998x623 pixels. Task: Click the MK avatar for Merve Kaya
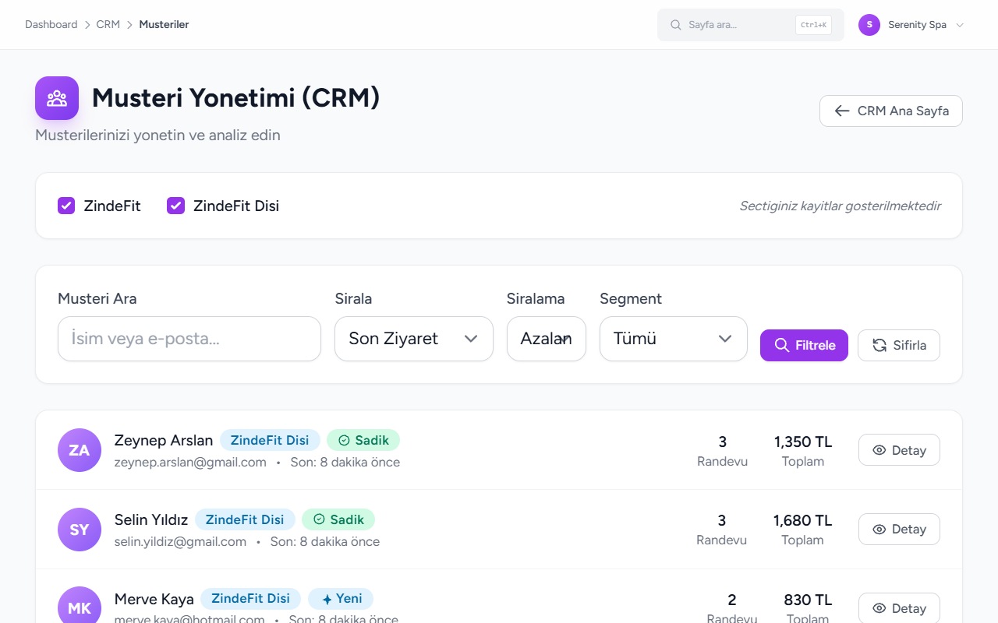(x=80, y=605)
